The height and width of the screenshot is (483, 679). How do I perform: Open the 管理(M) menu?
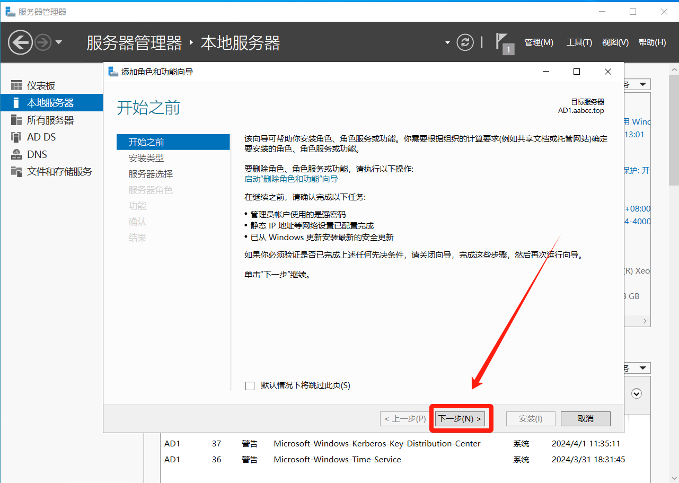(x=539, y=42)
